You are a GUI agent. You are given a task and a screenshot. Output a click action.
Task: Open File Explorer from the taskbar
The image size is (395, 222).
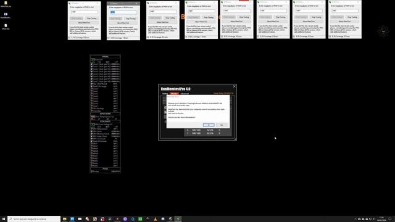click(x=64, y=219)
